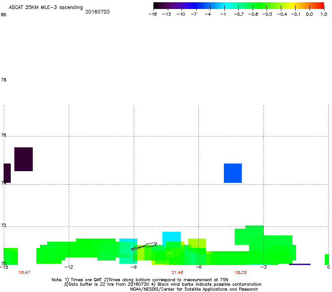
Task: Click the longitude label -6
Action: (198, 267)
